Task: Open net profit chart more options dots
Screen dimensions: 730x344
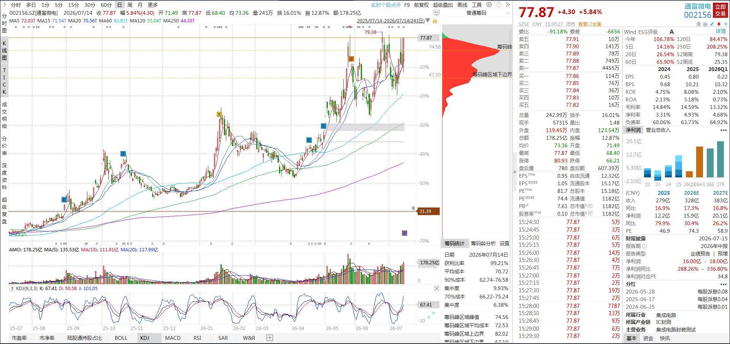Action: pos(723,130)
